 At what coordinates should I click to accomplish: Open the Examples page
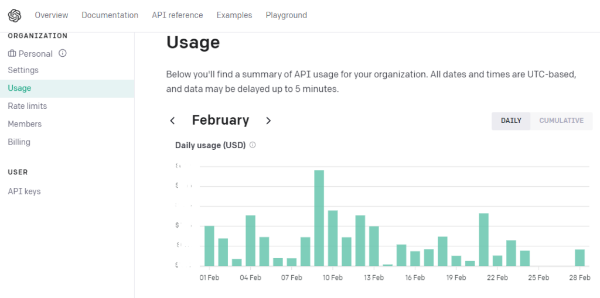coord(234,15)
